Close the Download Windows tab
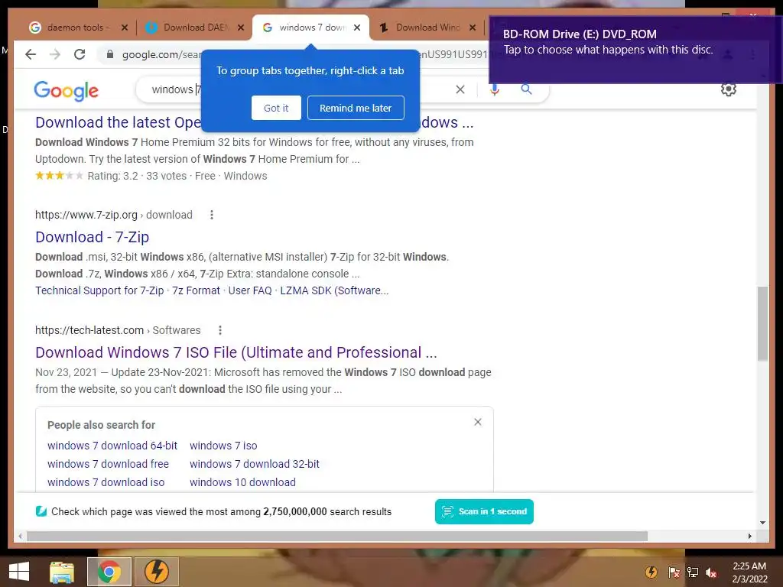 pos(473,28)
